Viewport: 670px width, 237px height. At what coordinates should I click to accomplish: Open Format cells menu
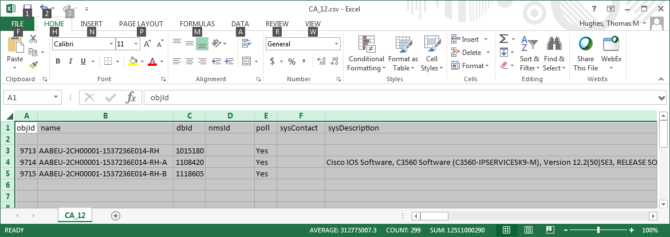coord(470,66)
